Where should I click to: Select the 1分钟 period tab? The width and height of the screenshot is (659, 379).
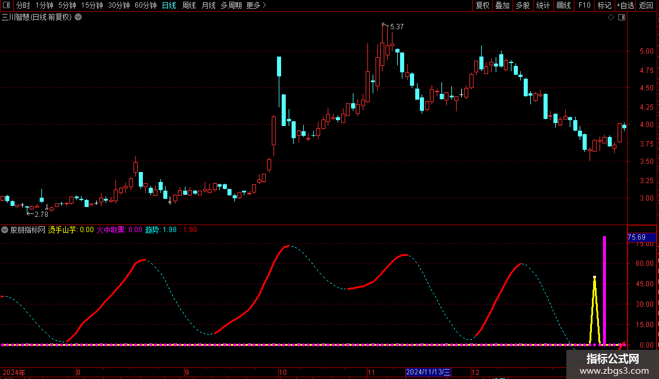click(44, 5)
